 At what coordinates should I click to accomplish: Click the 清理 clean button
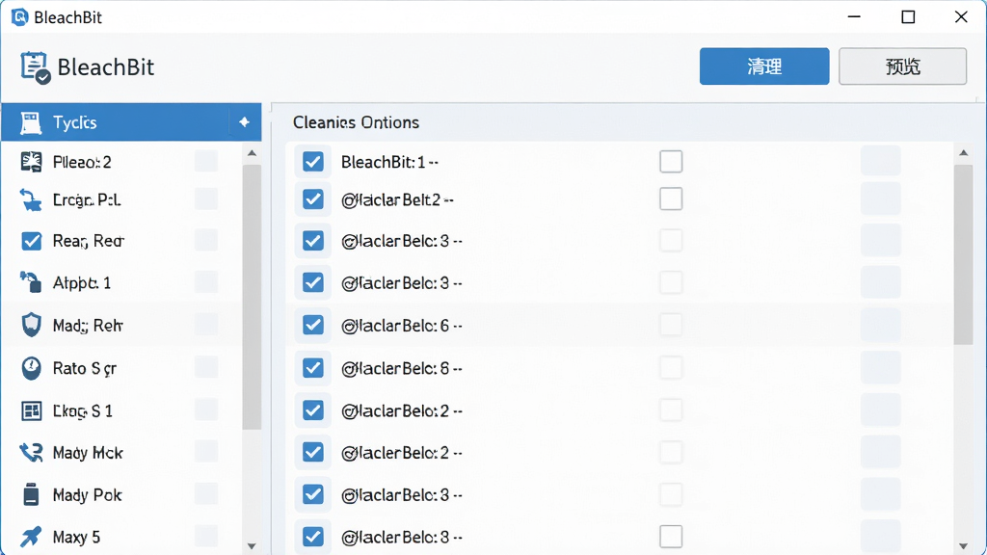point(764,66)
